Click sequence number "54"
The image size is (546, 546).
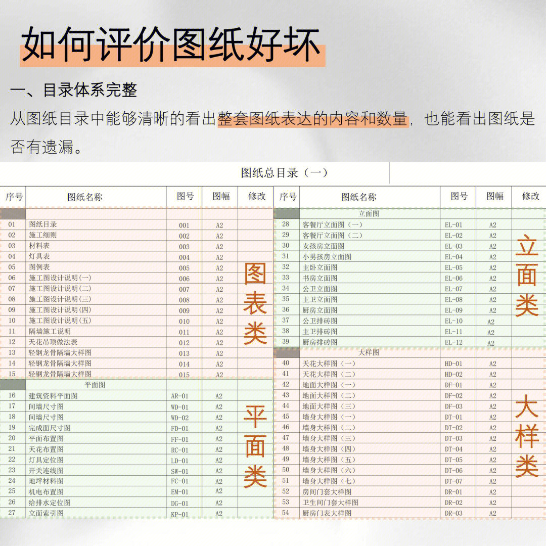(286, 513)
